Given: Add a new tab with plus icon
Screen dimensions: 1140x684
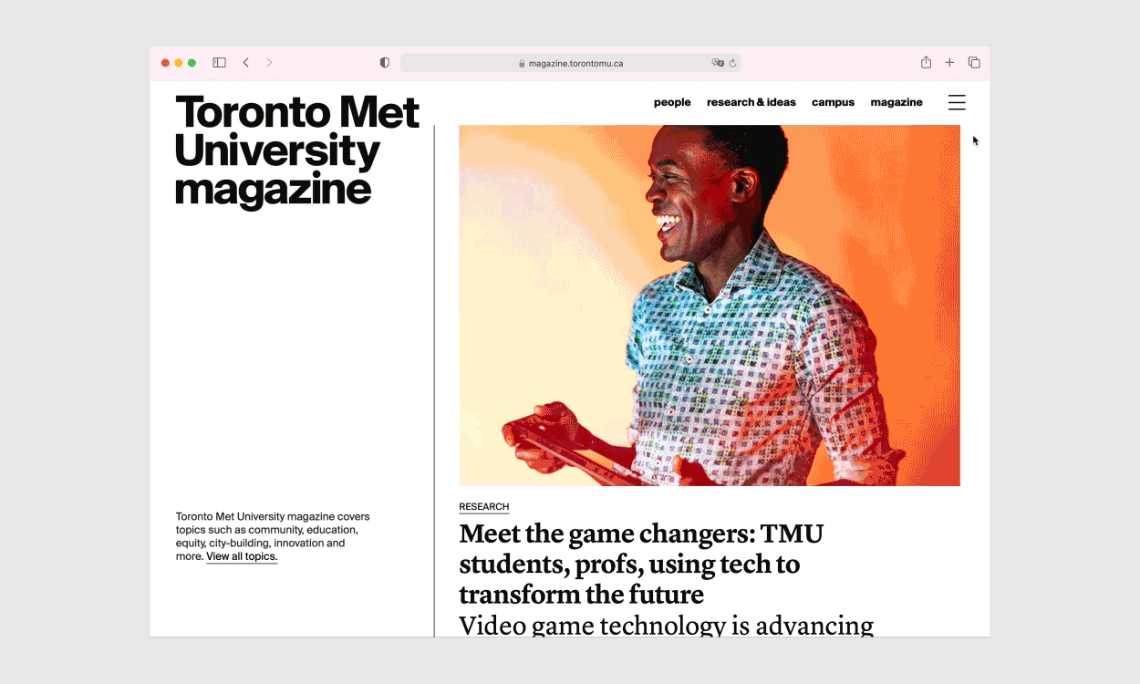Looking at the screenshot, I should [949, 63].
